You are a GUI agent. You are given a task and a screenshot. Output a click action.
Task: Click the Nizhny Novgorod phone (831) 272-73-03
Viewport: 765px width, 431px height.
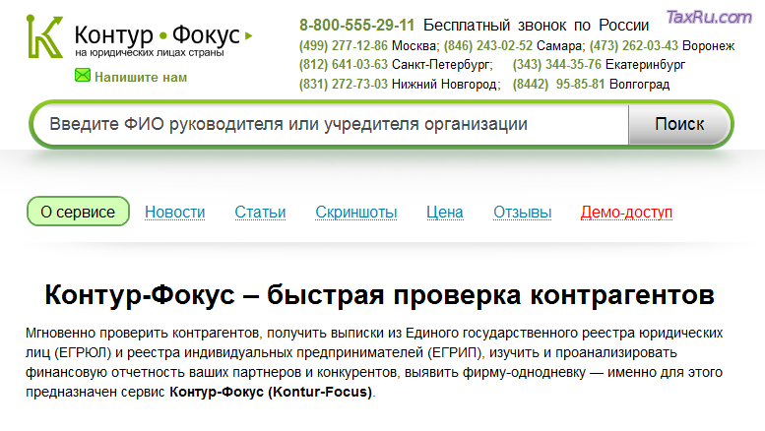(343, 84)
